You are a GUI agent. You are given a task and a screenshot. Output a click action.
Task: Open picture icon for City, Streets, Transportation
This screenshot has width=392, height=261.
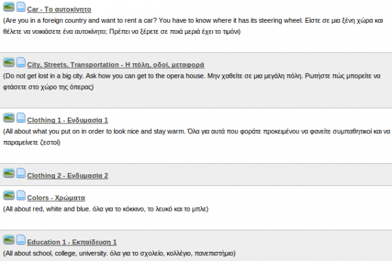(9, 62)
